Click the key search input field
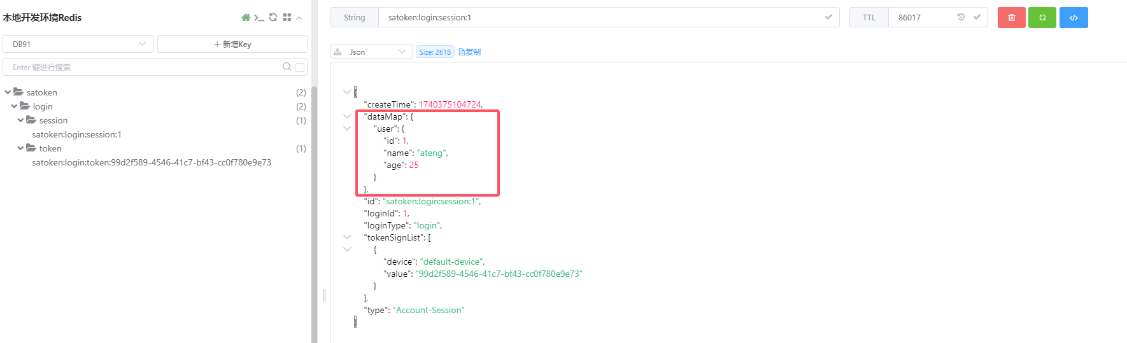The width and height of the screenshot is (1127, 343). coord(143,67)
